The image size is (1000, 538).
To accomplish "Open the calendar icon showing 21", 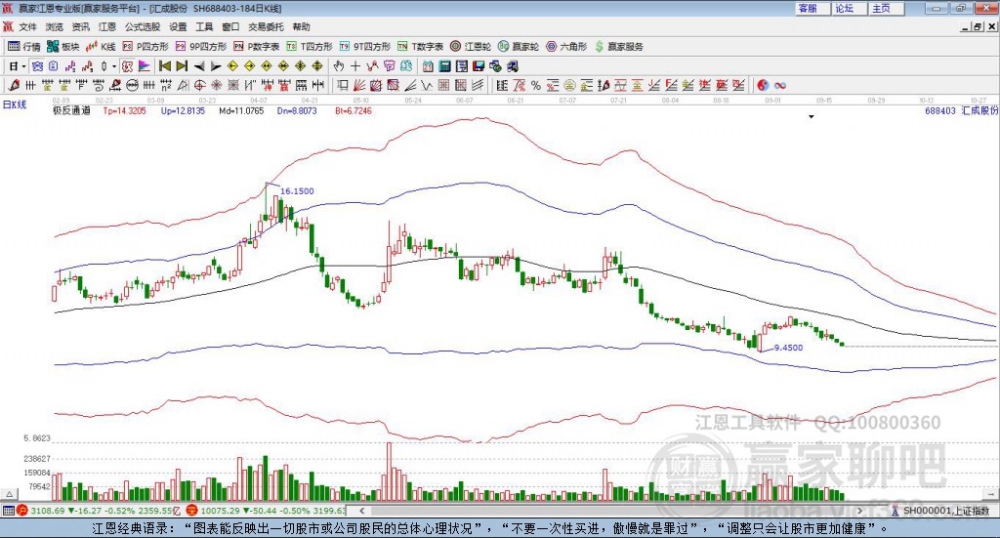I will 428,66.
